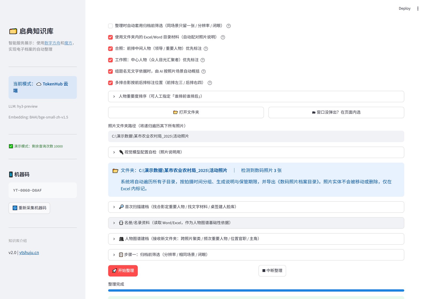427x299 pixels.
Task: Click the 知识库介绍 label
Action: 18,241
